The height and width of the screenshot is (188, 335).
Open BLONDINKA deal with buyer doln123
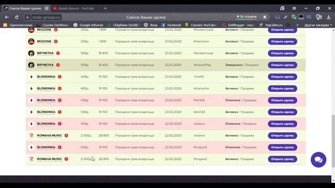282,112
